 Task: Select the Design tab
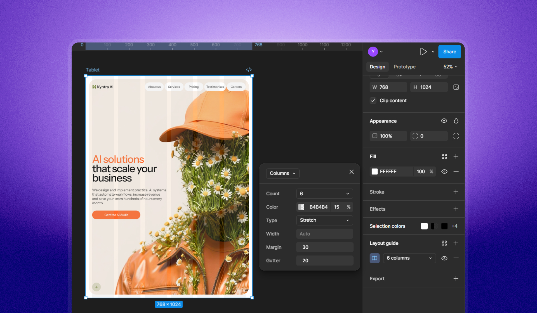(377, 67)
